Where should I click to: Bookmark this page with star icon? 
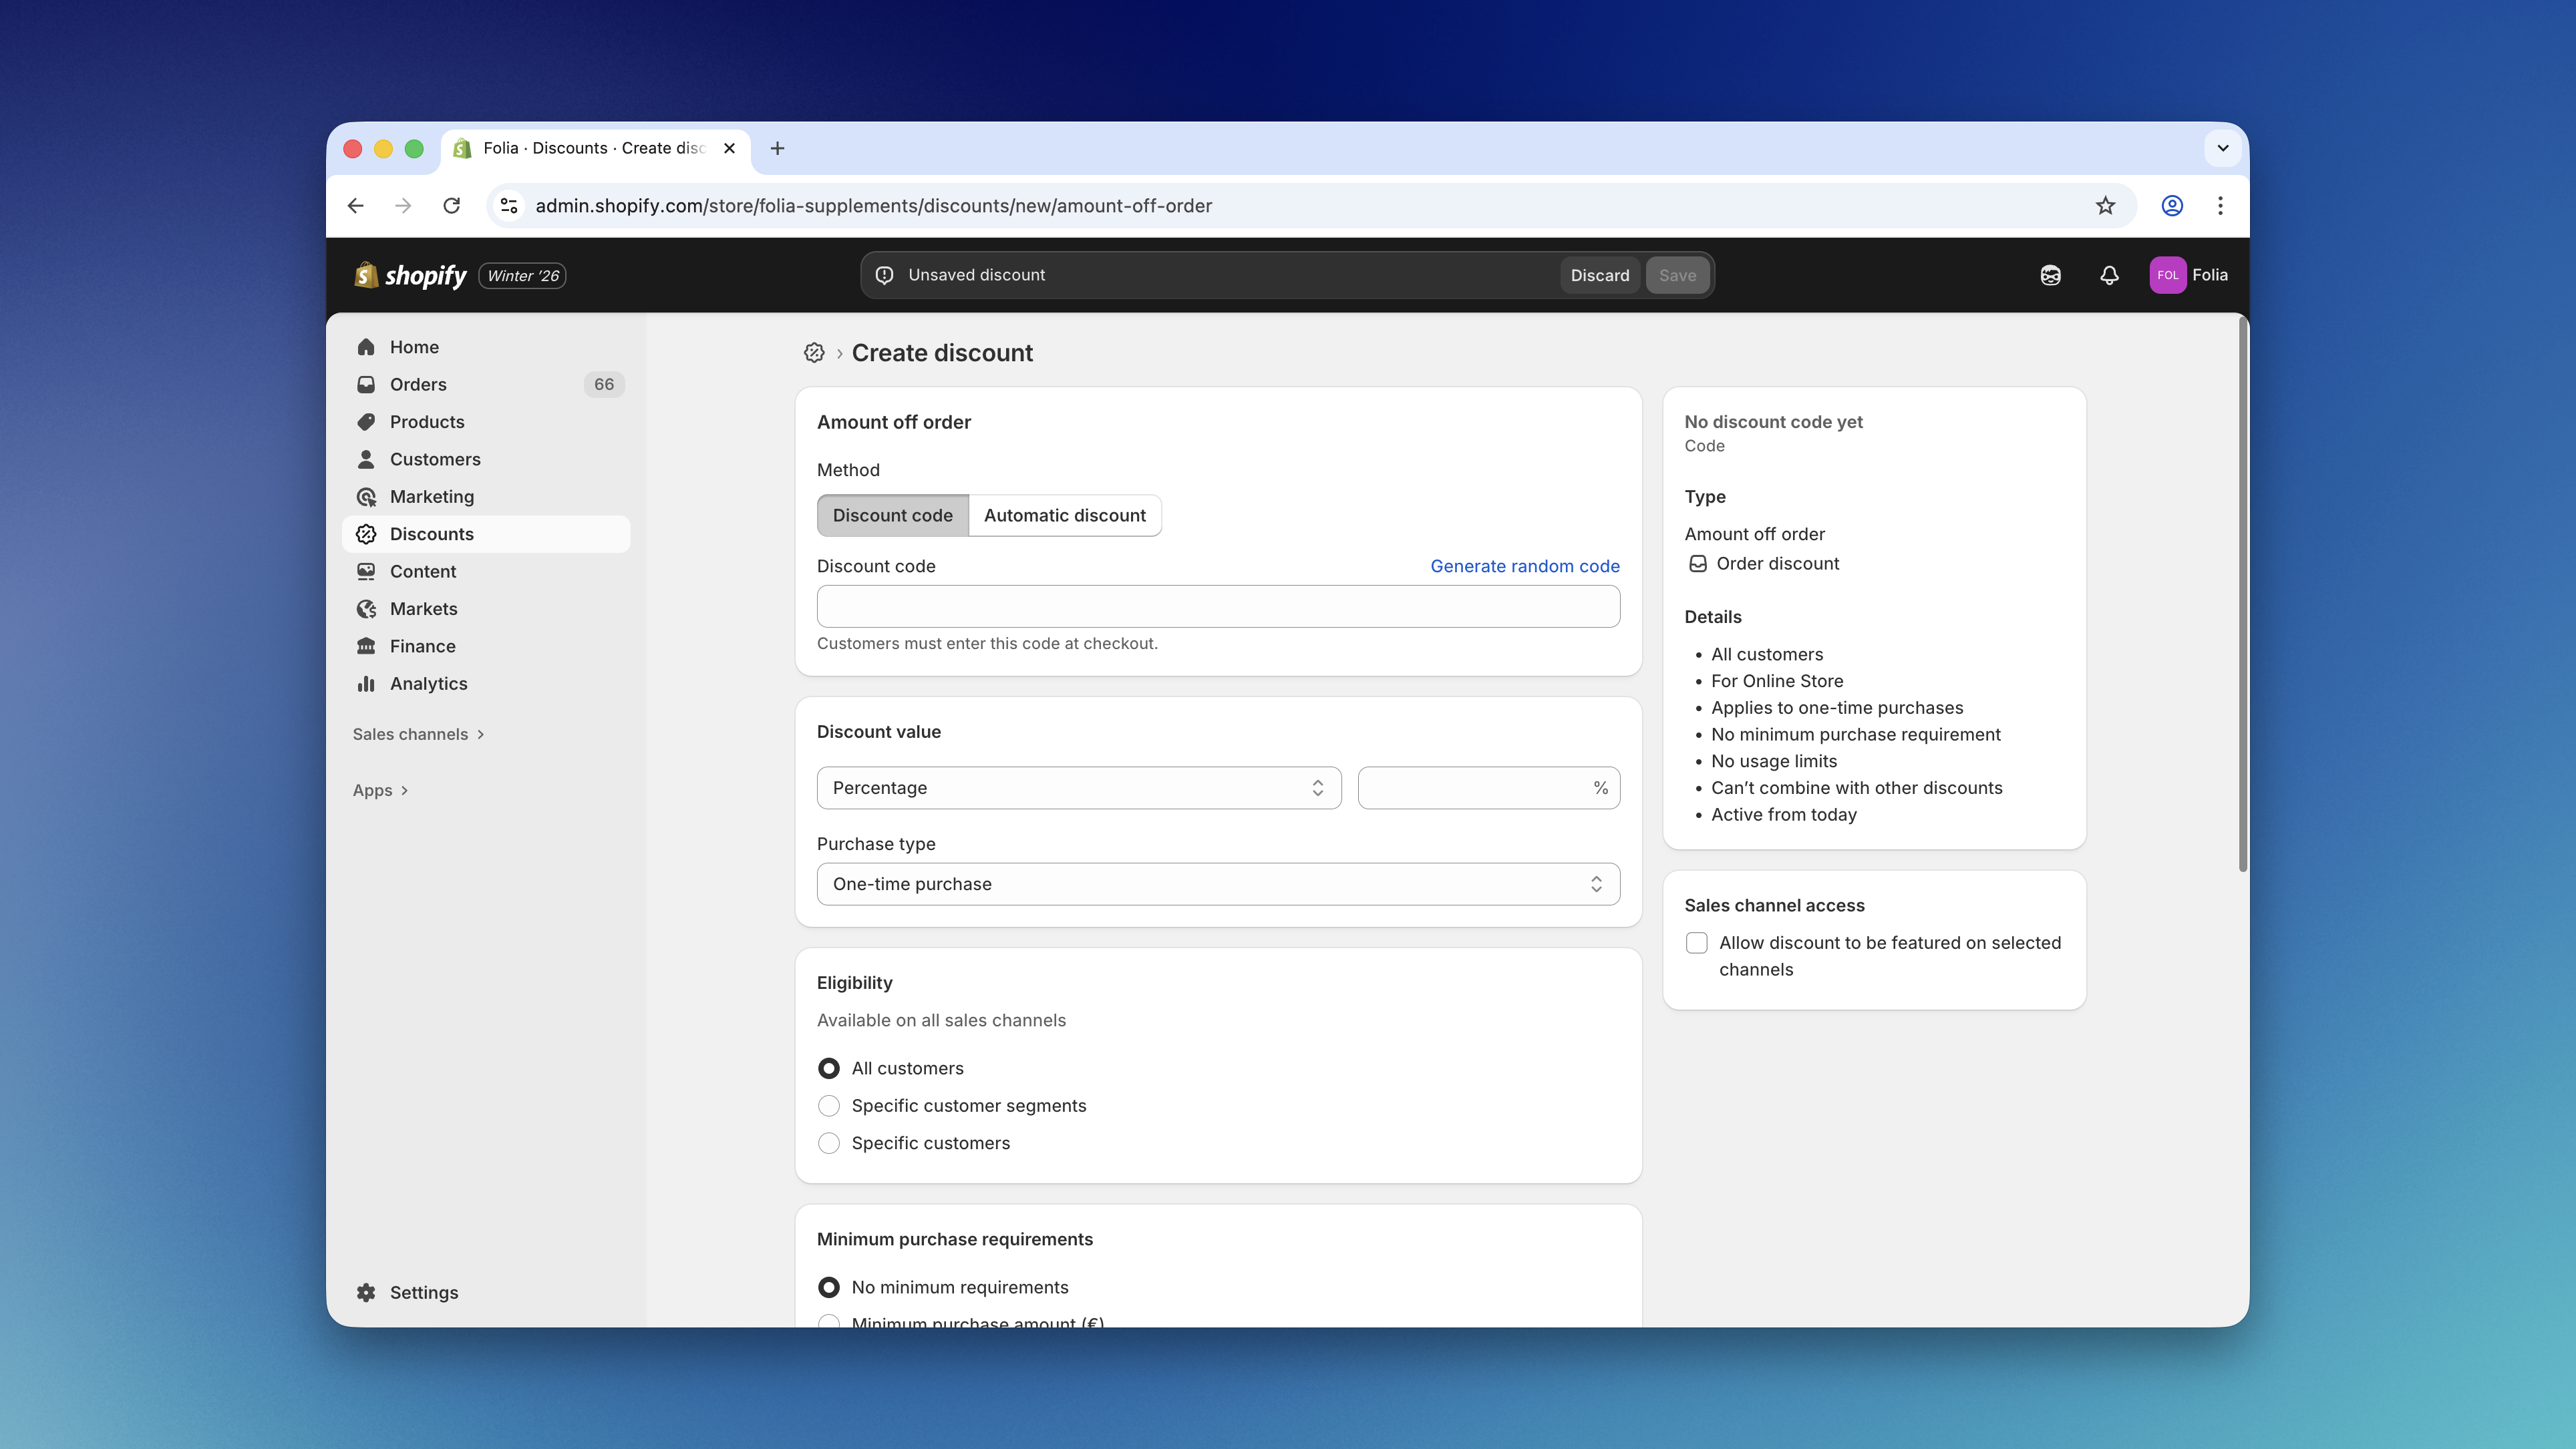coord(2105,206)
